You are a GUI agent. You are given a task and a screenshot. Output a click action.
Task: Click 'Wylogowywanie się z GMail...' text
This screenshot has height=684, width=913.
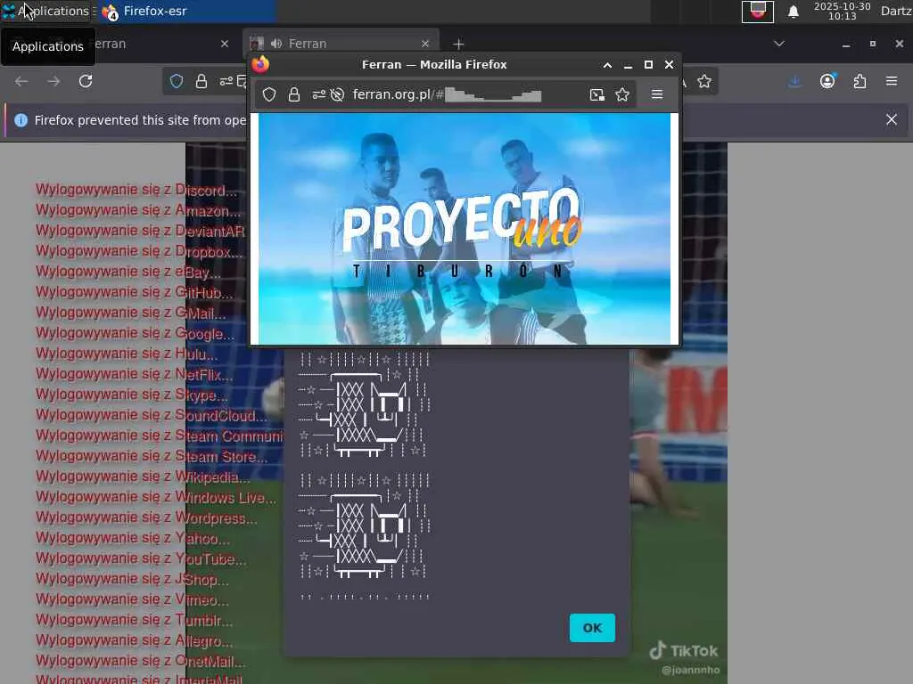pyautogui.click(x=131, y=313)
